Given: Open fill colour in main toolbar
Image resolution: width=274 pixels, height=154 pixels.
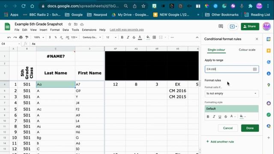Looking at the screenshot, I should 148,37.
